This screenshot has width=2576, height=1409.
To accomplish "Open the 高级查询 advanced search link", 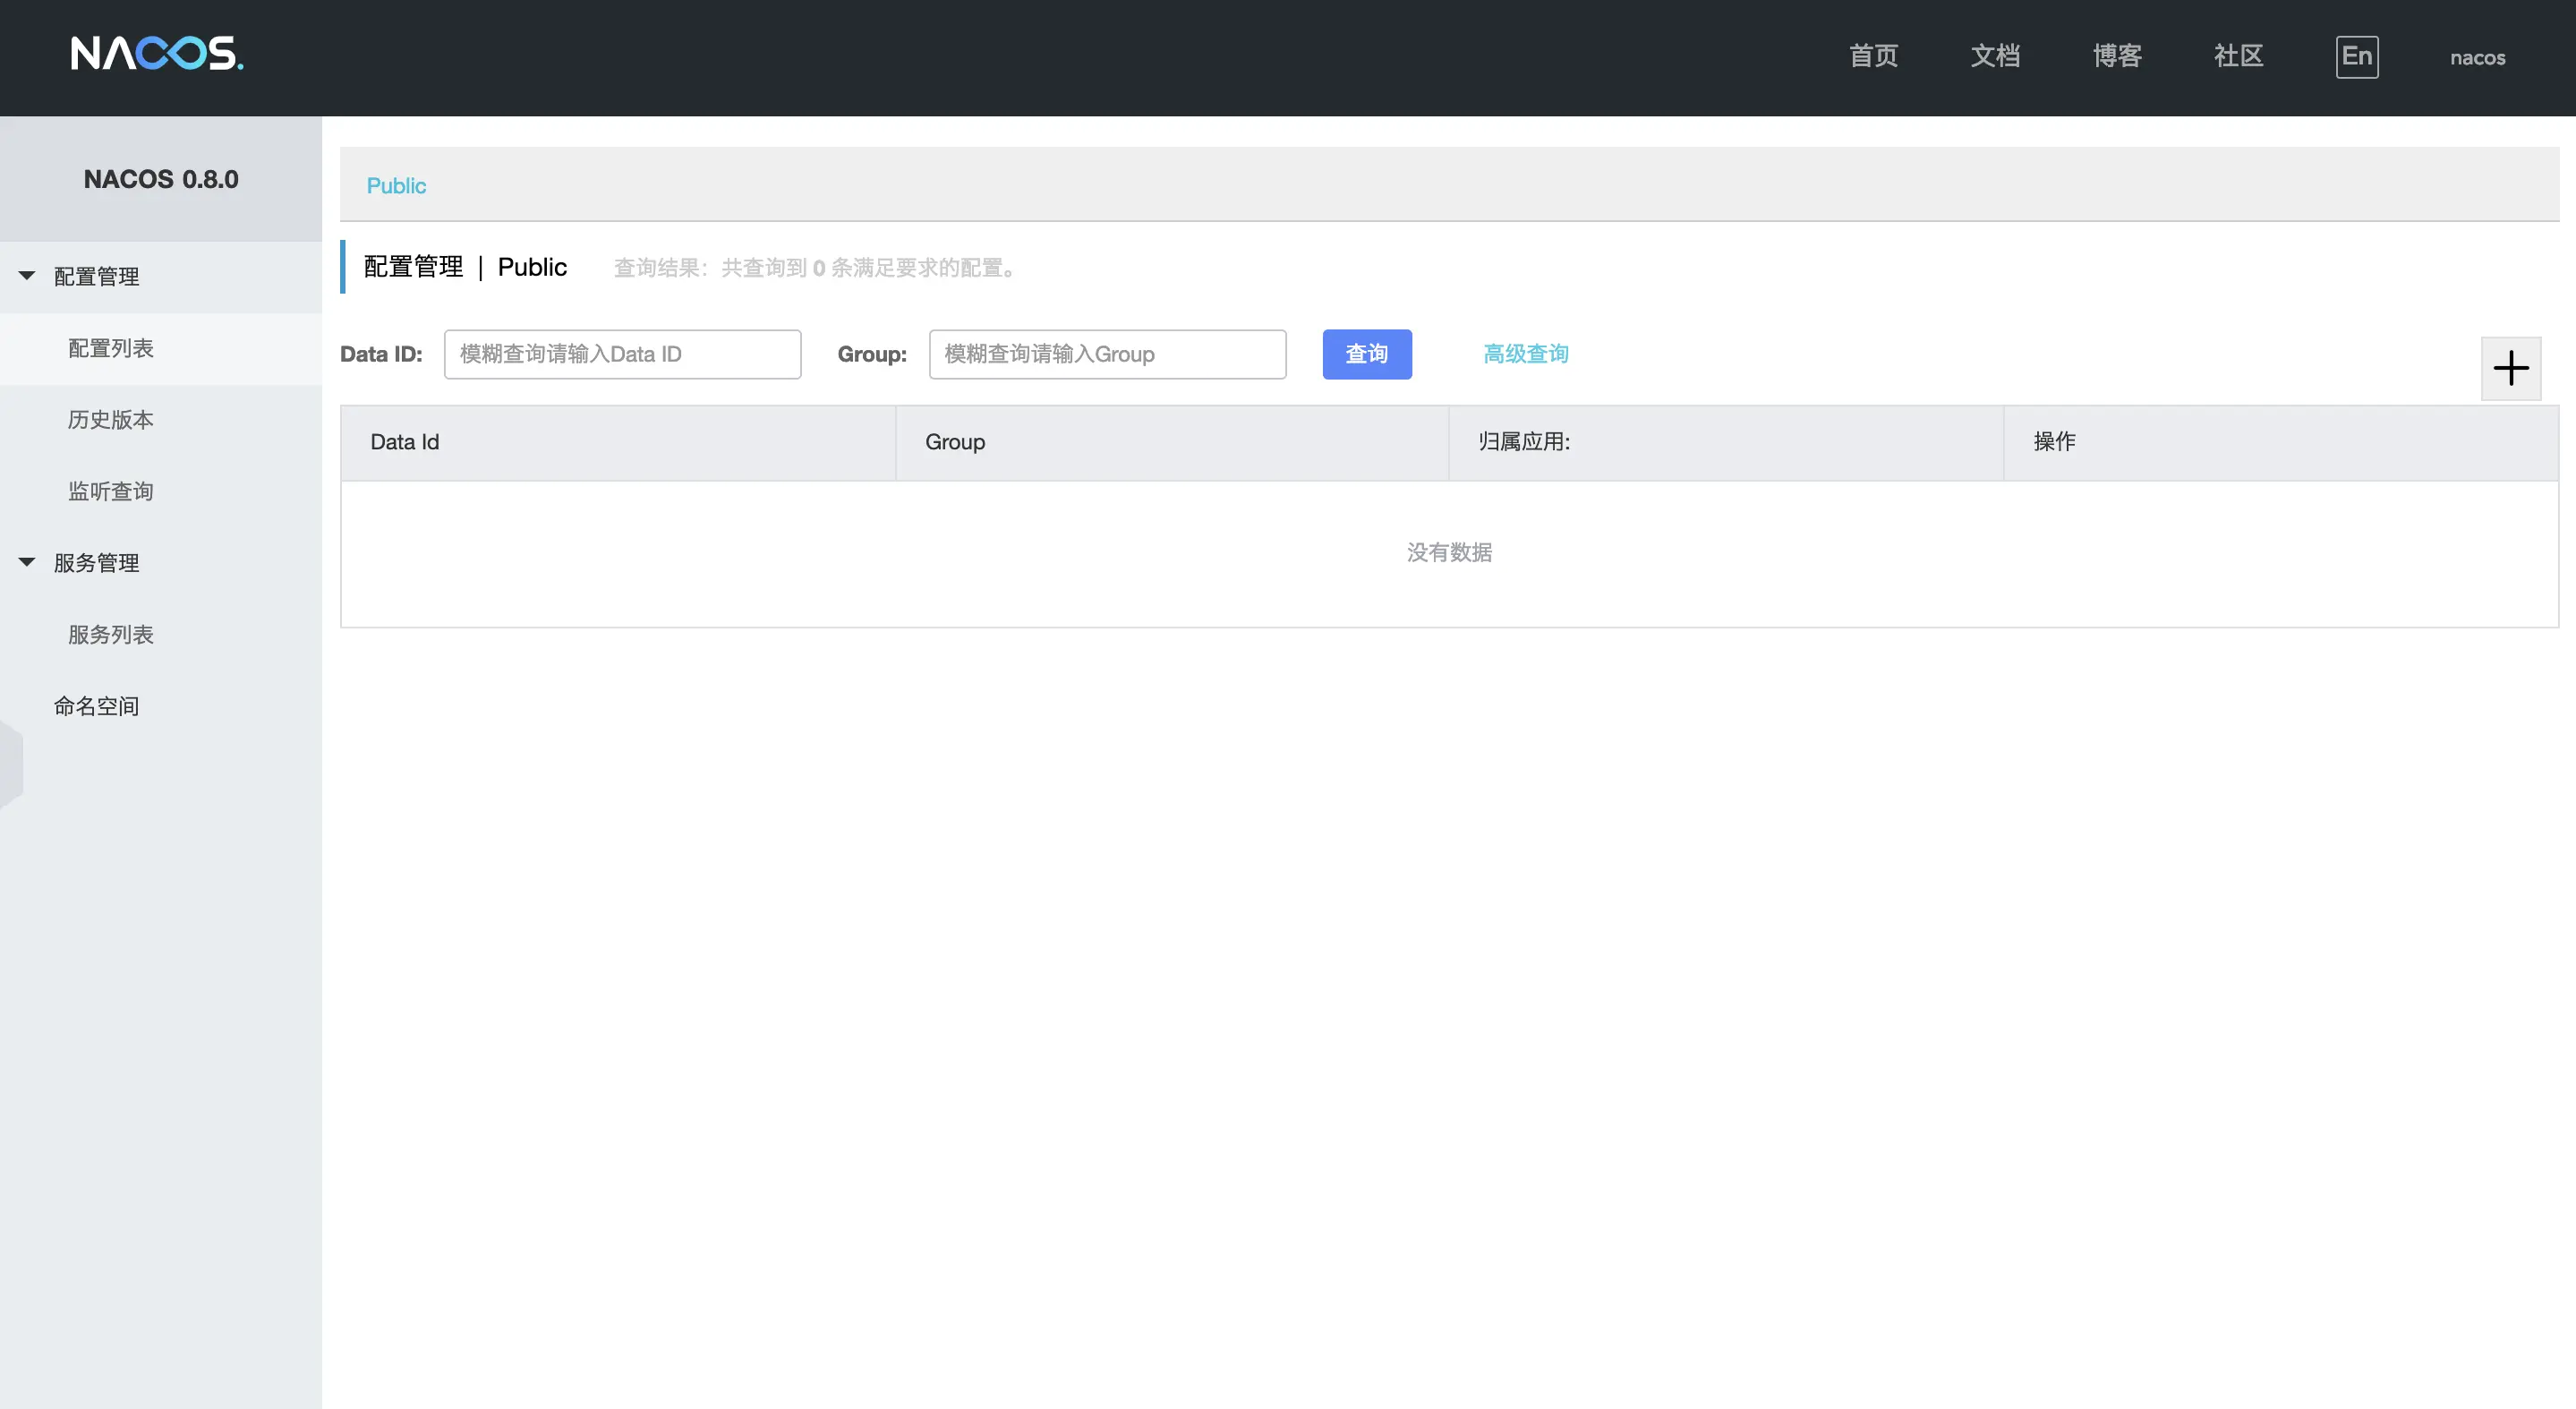I will [1525, 354].
